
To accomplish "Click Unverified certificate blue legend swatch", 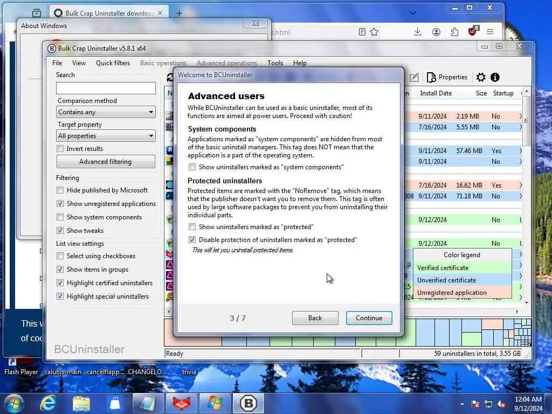I will point(462,280).
